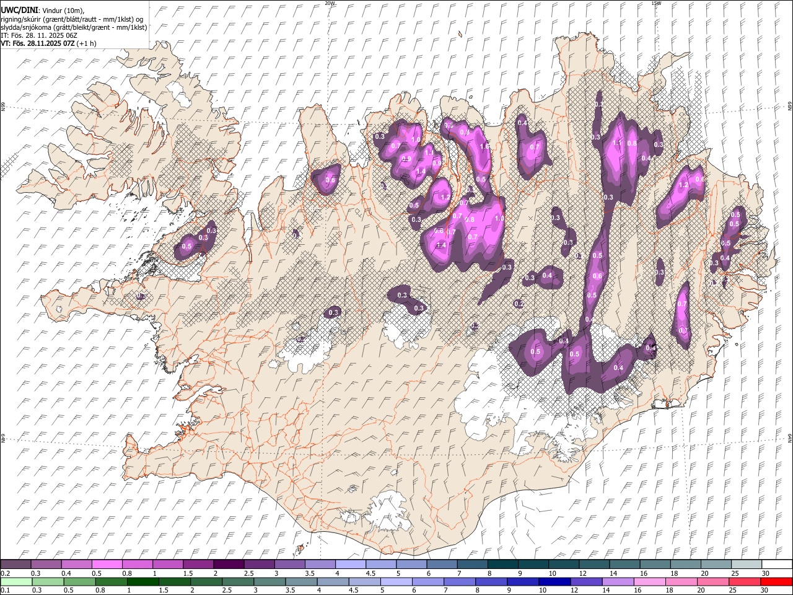Click the 1.0 snowfall value on the map
Image resolution: width=793 pixels, height=595 pixels.
[499, 218]
